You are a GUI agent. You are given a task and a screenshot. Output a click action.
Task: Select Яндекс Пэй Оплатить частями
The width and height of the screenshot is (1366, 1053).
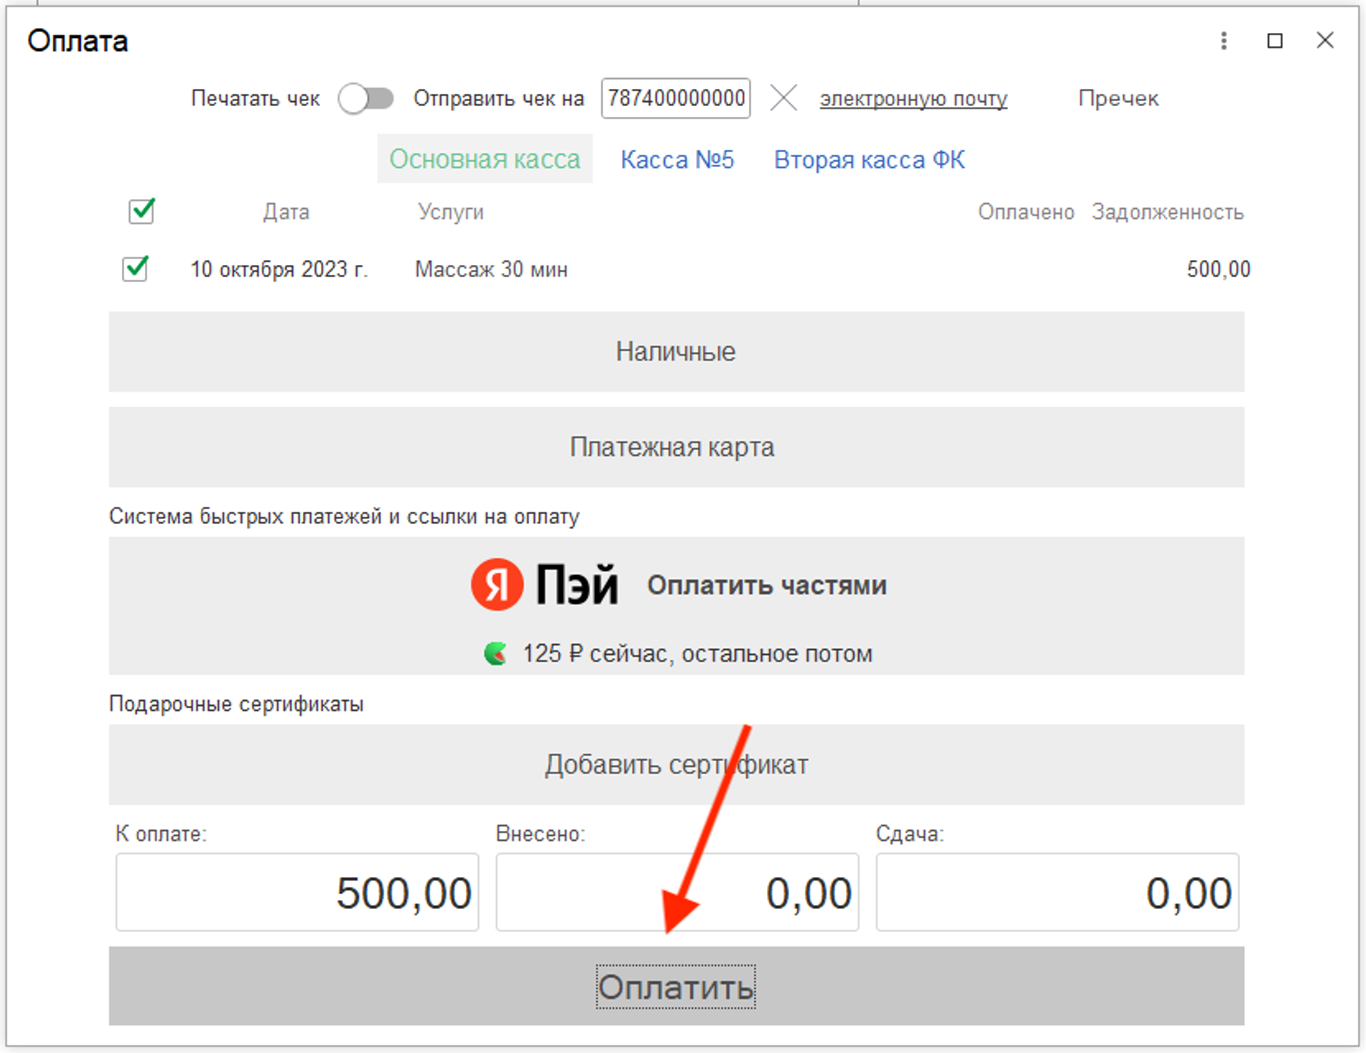tap(676, 606)
